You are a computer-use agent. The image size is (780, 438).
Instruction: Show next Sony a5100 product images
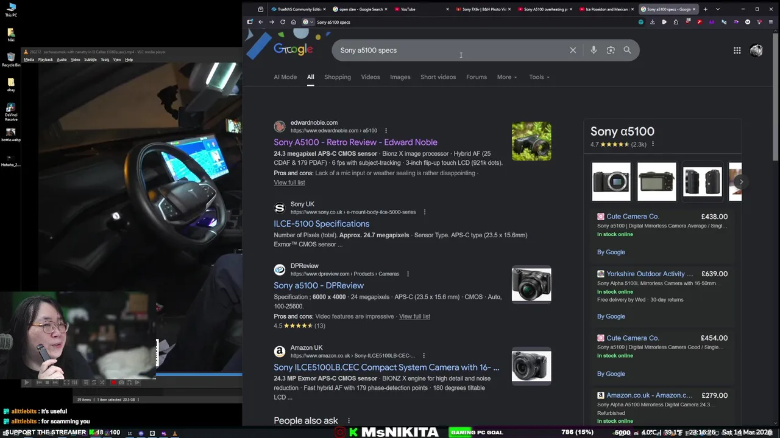click(x=741, y=181)
